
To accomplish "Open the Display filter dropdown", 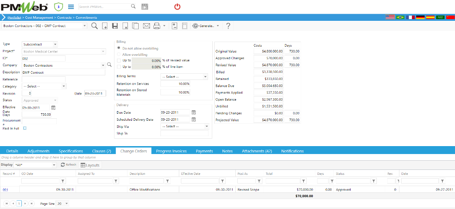I will (54, 165).
